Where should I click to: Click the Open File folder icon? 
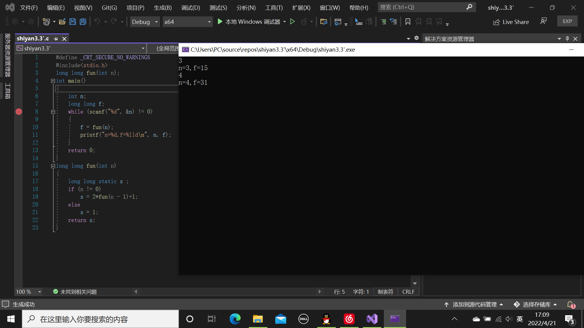tap(62, 22)
